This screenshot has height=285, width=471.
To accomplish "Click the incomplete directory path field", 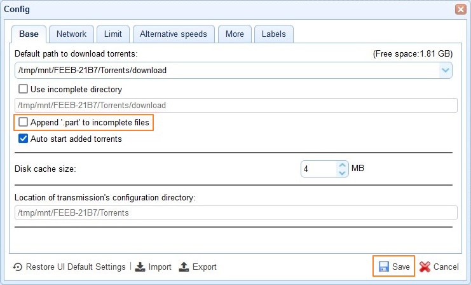I will [x=235, y=106].
